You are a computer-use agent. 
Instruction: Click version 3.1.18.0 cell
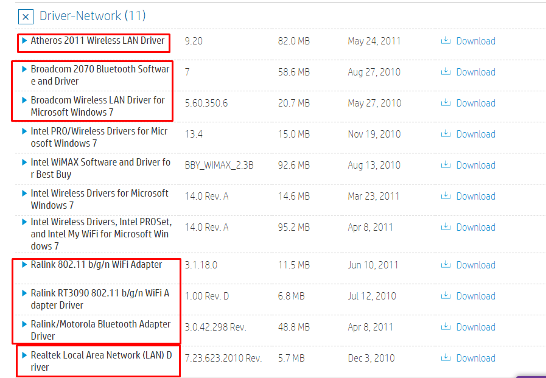[x=201, y=265]
